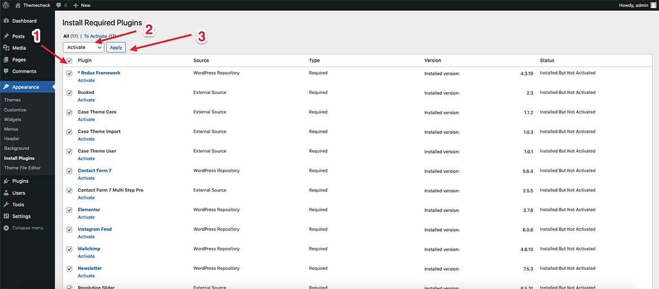
Task: Open Themes submenu item
Action: tap(12, 100)
